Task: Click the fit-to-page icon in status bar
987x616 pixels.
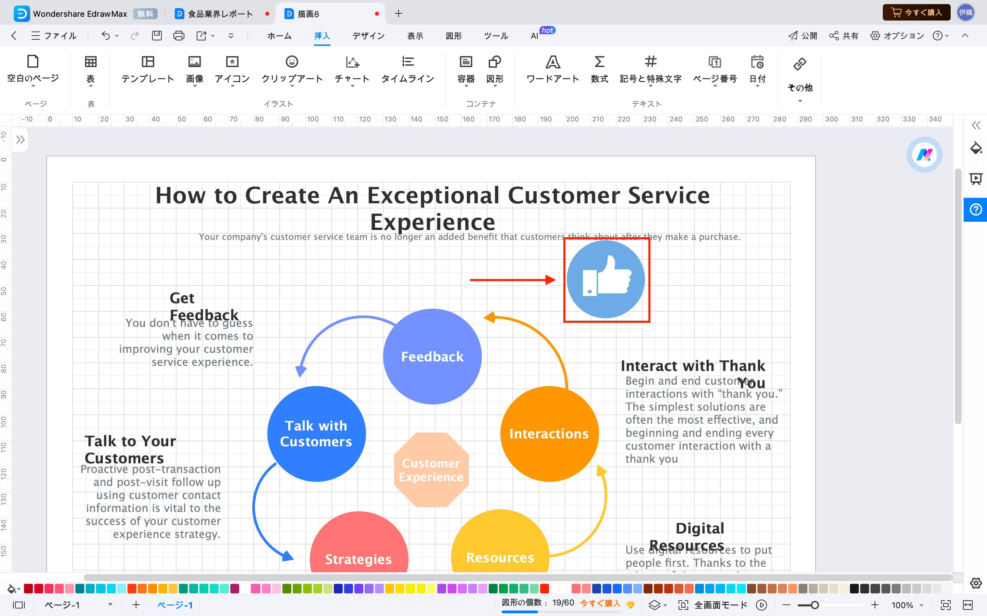Action: [946, 605]
